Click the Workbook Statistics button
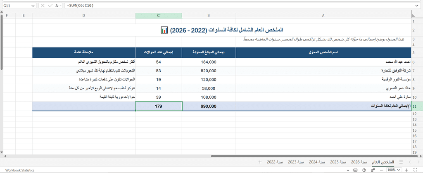Viewport: 423px width, 173px height. 20,170
